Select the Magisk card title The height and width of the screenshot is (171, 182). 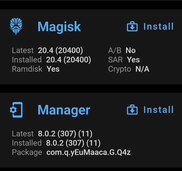click(x=59, y=27)
